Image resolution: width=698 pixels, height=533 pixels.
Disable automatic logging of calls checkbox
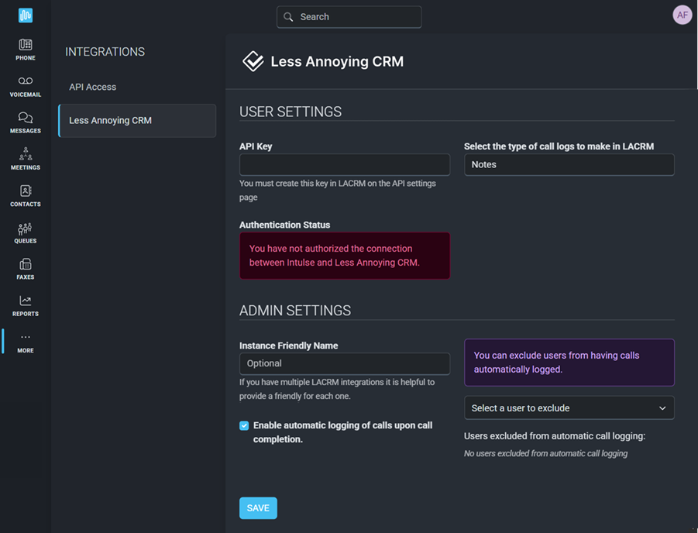pos(244,425)
